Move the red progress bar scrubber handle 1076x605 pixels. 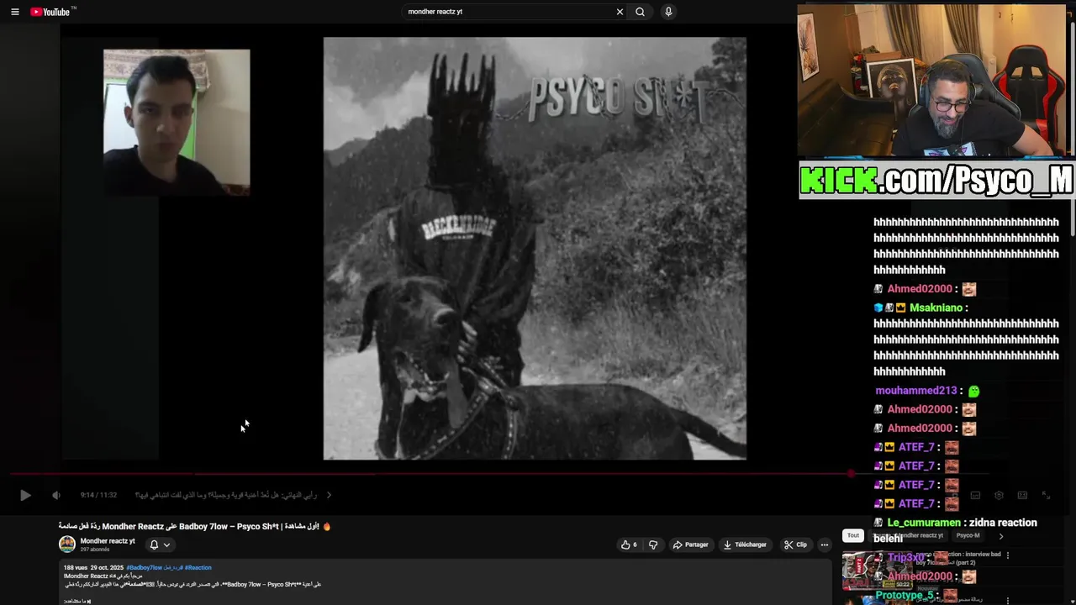click(x=851, y=474)
